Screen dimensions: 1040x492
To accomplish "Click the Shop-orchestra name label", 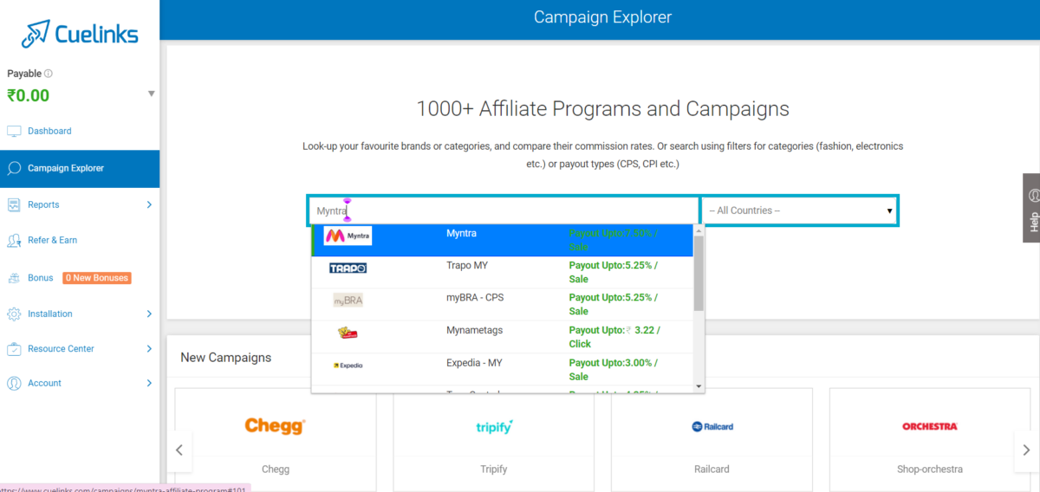I will tap(930, 469).
